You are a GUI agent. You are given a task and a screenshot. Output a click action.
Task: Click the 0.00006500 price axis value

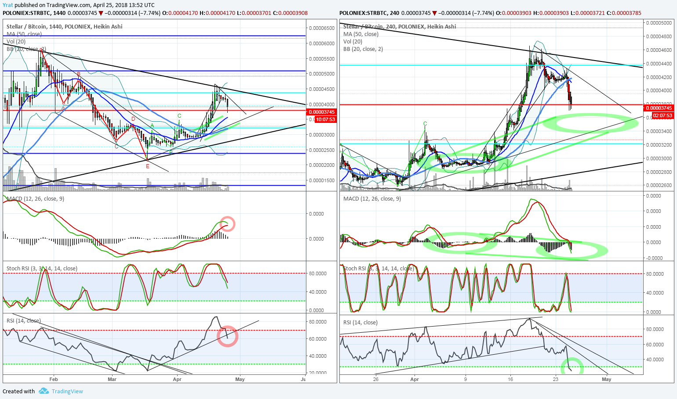coord(321,28)
